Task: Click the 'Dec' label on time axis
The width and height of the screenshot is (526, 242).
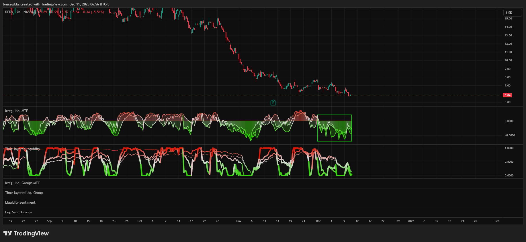Action: click(318, 221)
